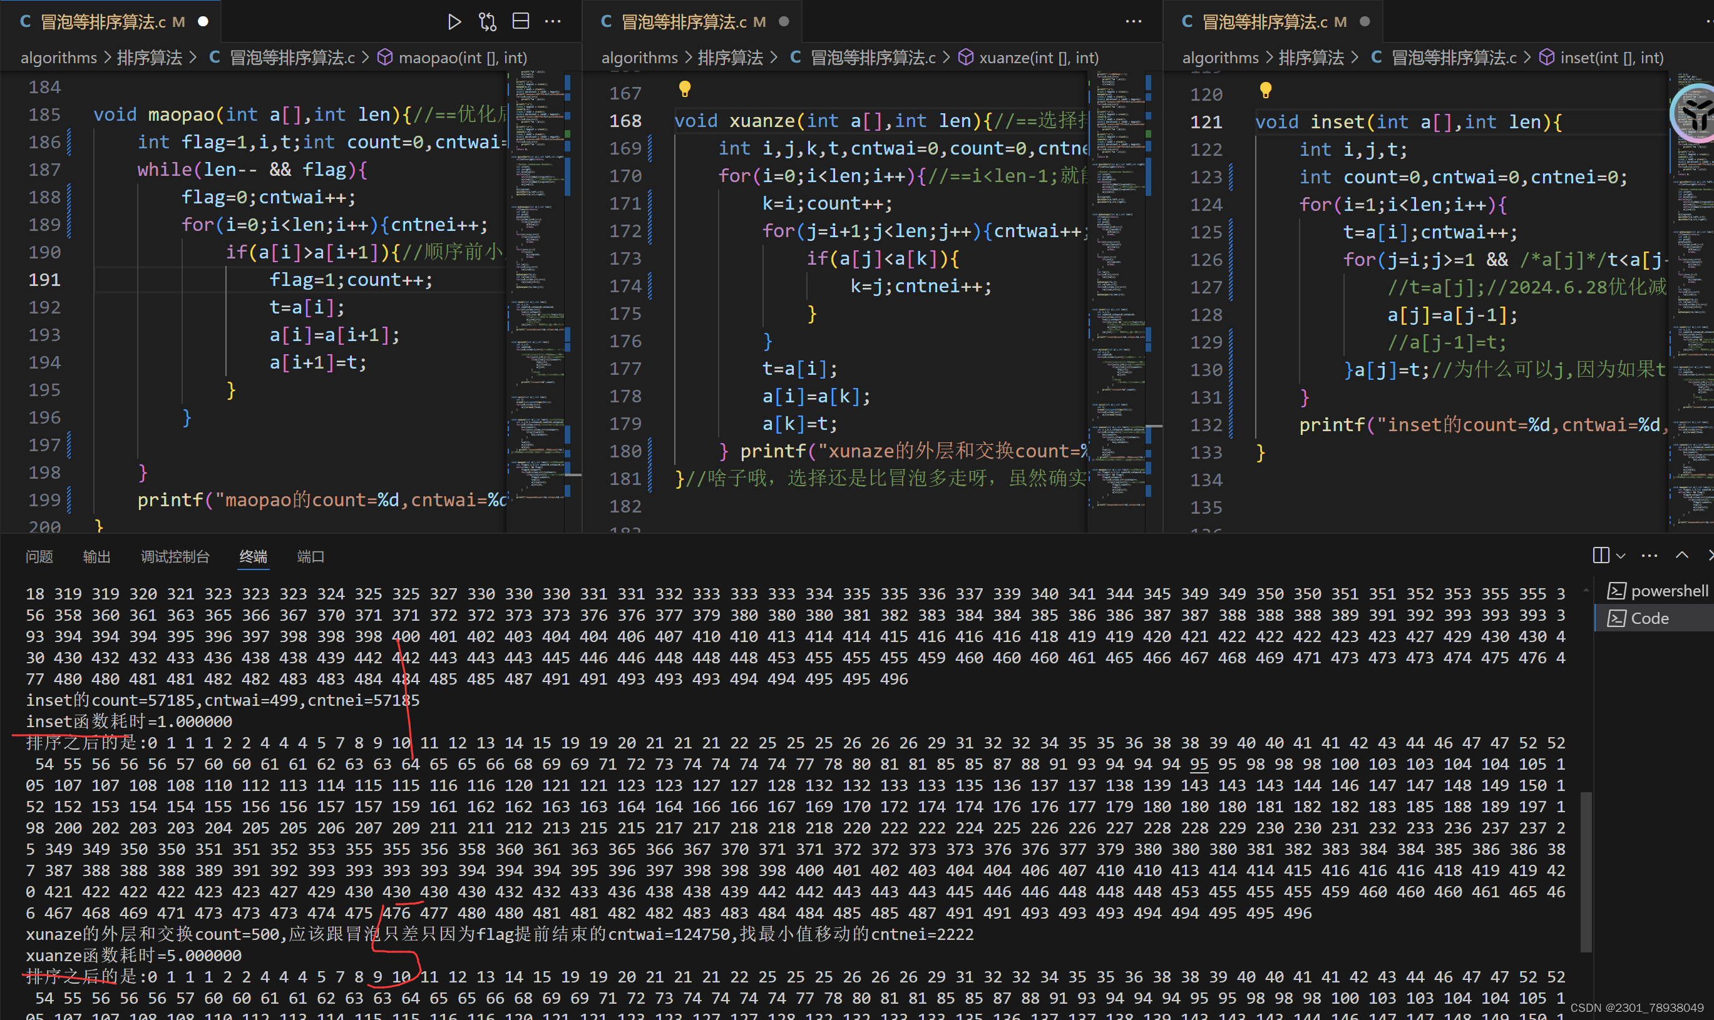
Task: Open the compare changes icon
Action: click(x=488, y=22)
